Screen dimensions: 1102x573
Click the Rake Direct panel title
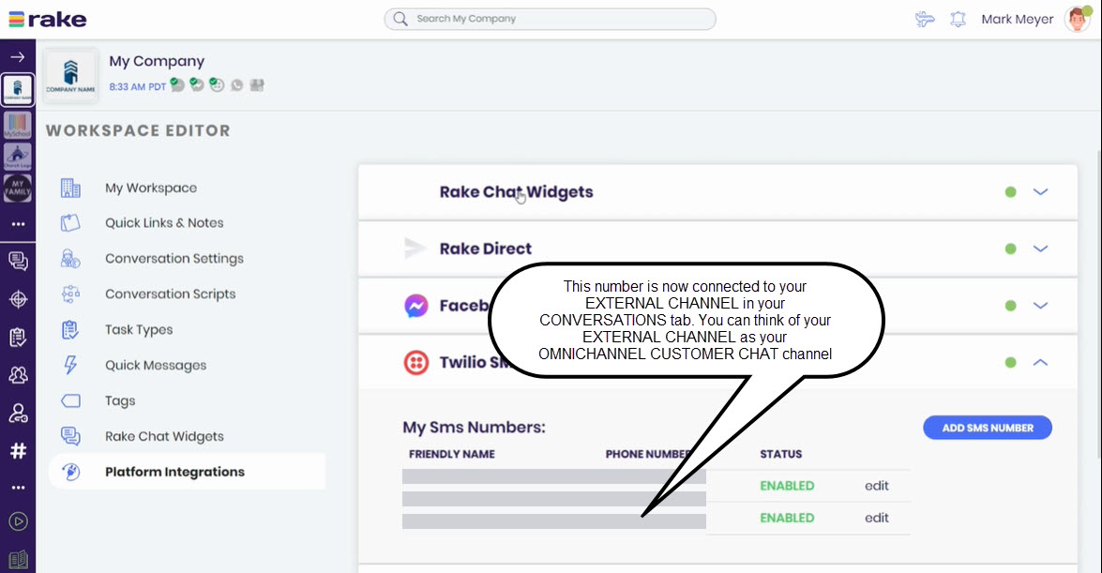click(x=486, y=249)
